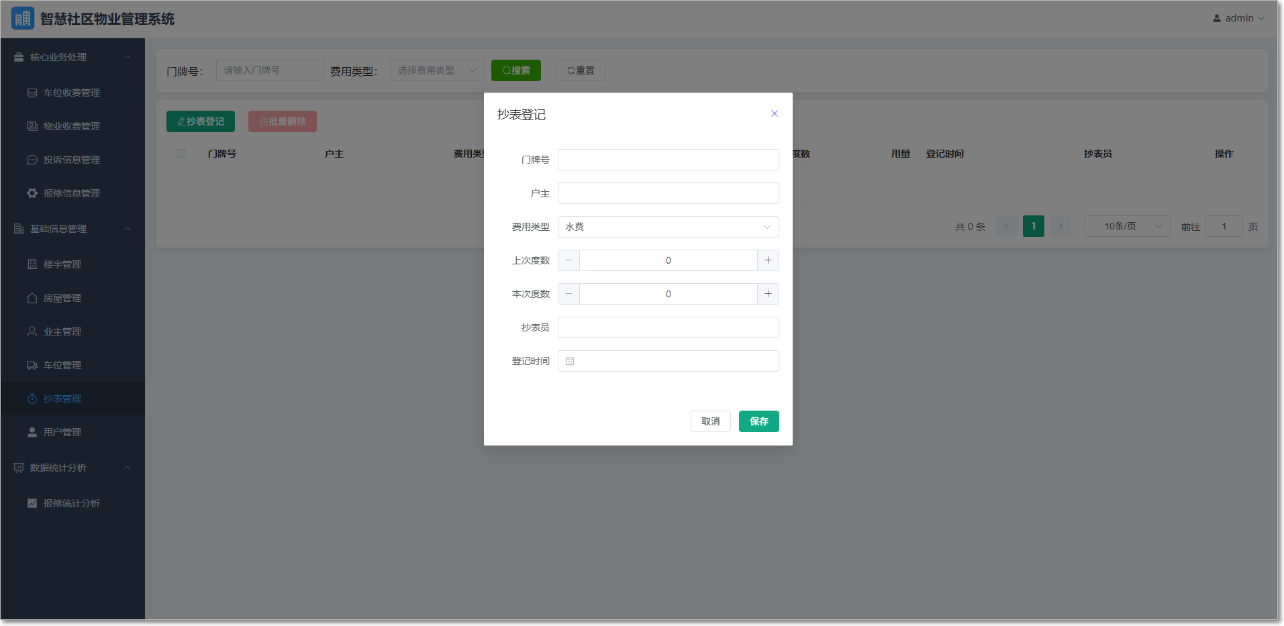The image size is (1284, 626).
Task: Click the admin user avatar icon
Action: pyautogui.click(x=1217, y=18)
